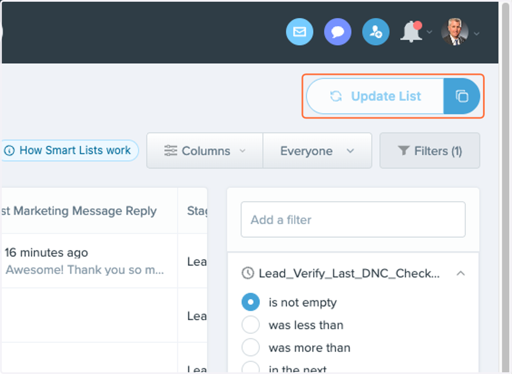Click the Marketing Message Reply column header
Screen dimensions: 512x374
tap(79, 211)
